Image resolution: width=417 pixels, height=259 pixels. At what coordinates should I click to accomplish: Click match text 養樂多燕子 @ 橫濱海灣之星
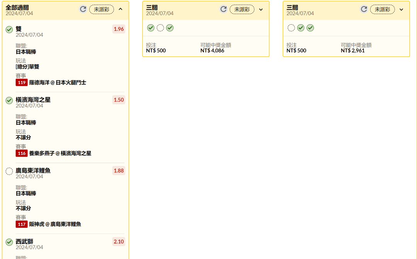[x=60, y=154]
